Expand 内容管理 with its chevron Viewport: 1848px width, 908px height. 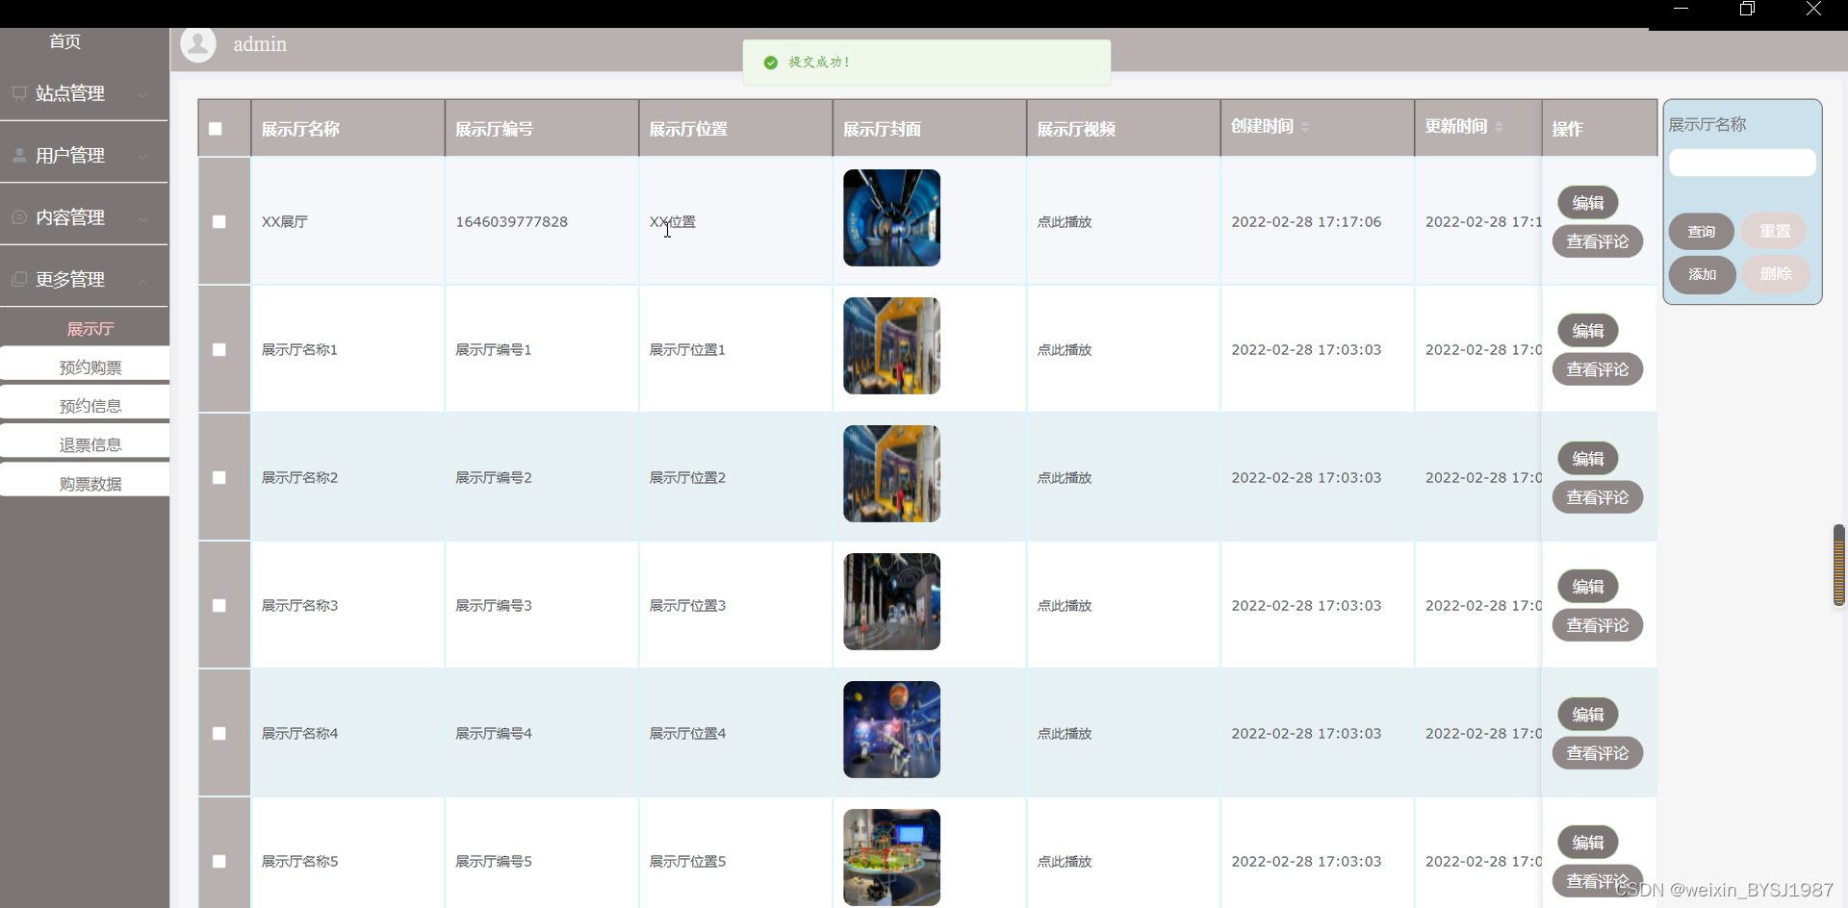142,218
